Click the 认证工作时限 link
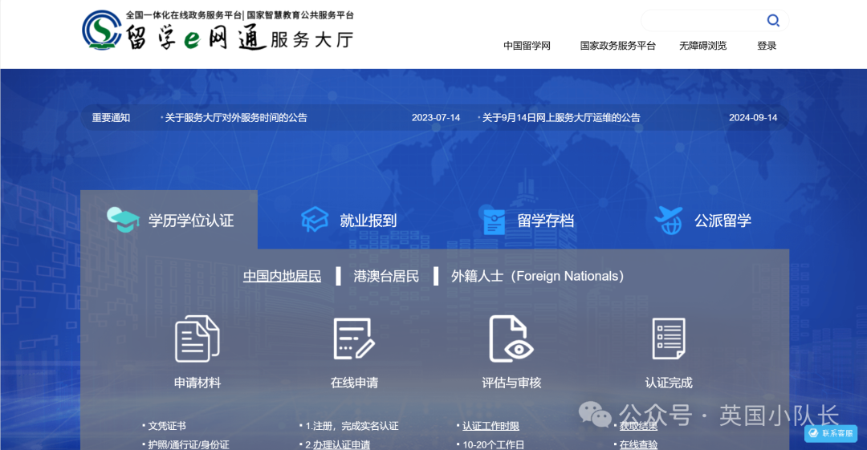Image resolution: width=867 pixels, height=450 pixels. (491, 426)
